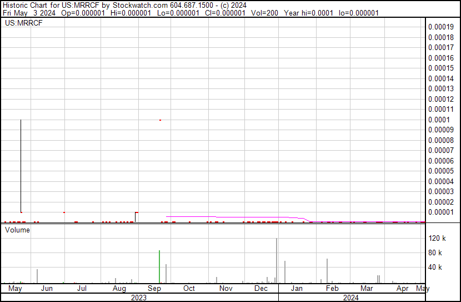Viewport: 461px width, 302px height.
Task: Click the Fri May 3 2024 date header
Action: click(29, 13)
